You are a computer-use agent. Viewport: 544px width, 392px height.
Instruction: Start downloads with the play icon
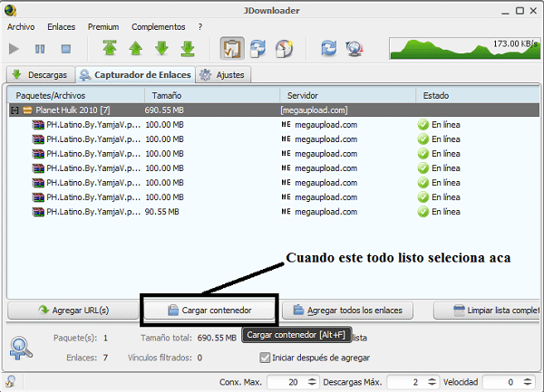click(14, 49)
